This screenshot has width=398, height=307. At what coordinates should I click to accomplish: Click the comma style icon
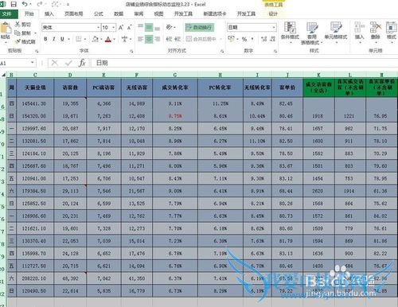point(252,39)
